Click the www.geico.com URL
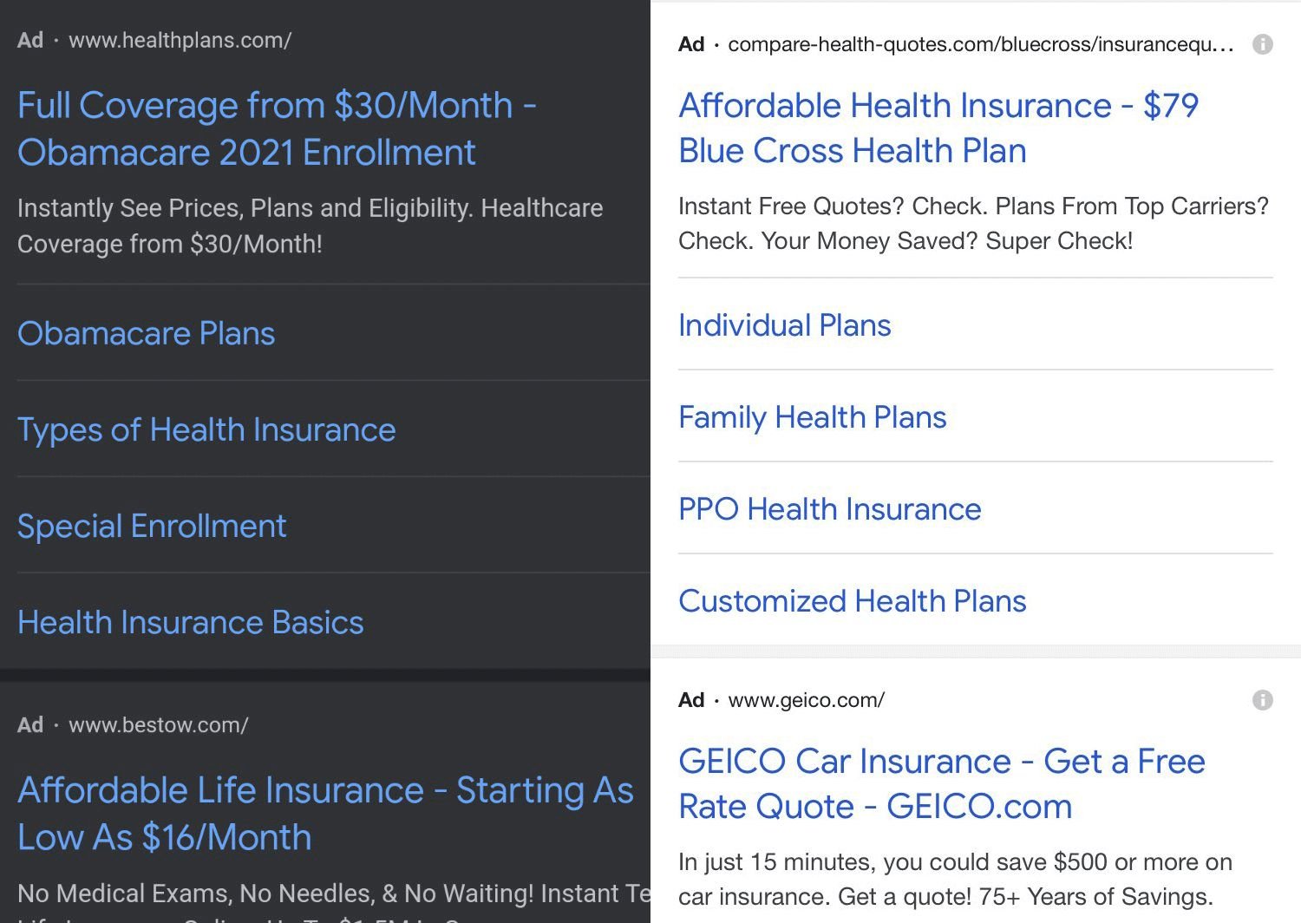Image resolution: width=1301 pixels, height=923 pixels. (806, 700)
